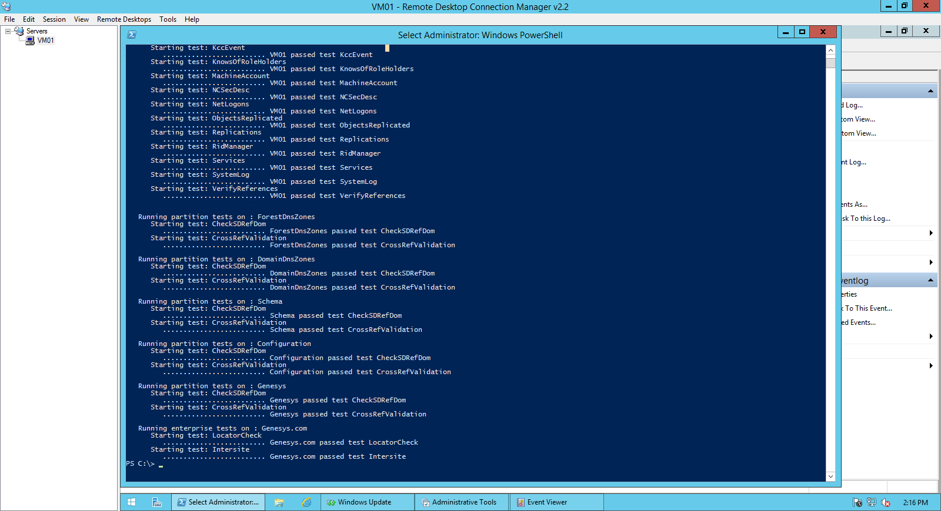Image resolution: width=941 pixels, height=511 pixels.
Task: Open Server Manager from the taskbar
Action: (157, 502)
